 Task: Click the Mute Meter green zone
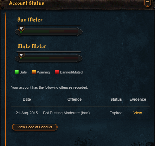(x=35, y=58)
